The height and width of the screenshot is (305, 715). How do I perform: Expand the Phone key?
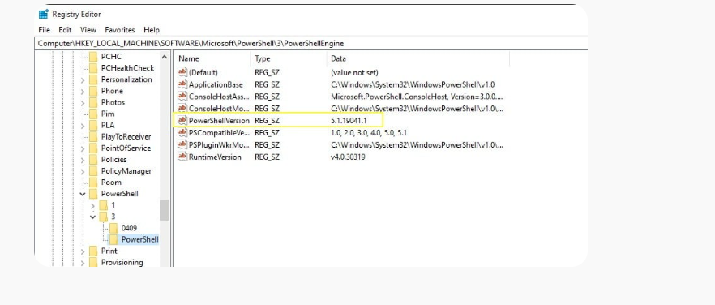(x=83, y=92)
